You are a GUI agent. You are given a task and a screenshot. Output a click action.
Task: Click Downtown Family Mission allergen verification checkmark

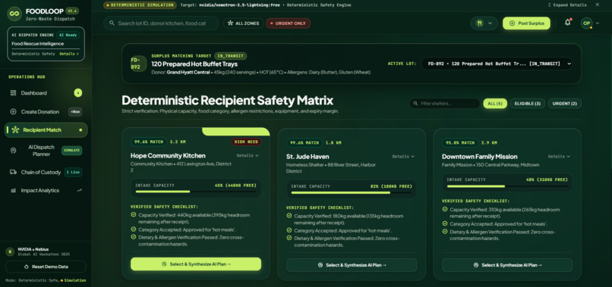[445, 231]
